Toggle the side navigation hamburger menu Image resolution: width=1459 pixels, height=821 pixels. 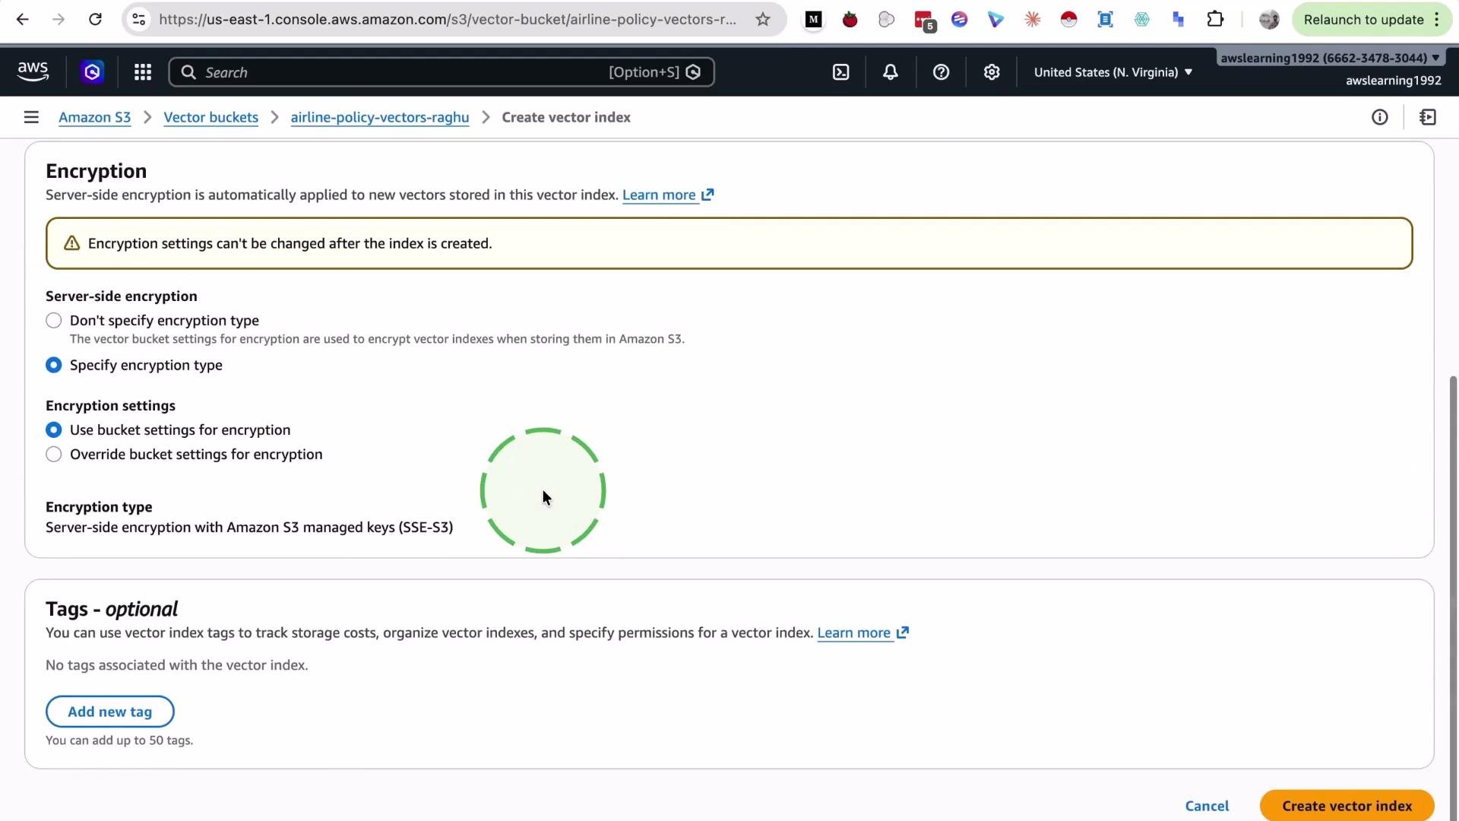tap(31, 117)
